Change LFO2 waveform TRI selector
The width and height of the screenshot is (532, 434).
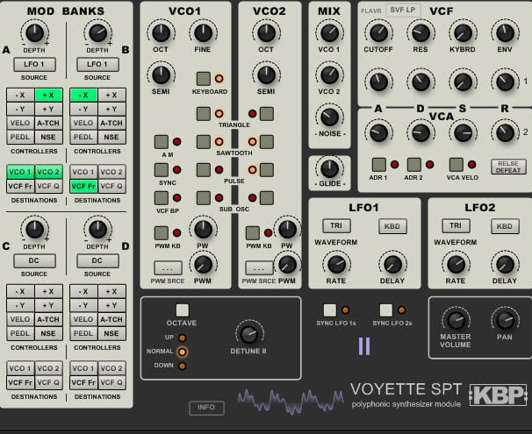point(456,225)
